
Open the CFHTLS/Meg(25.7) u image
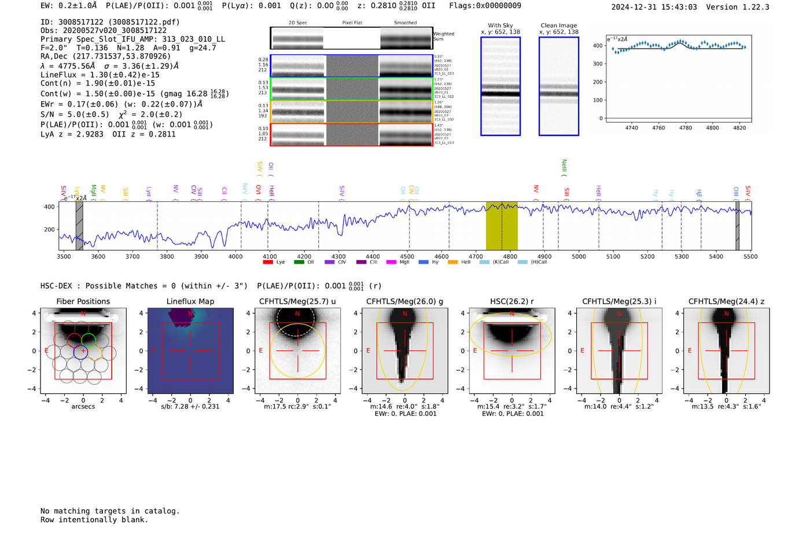[297, 351]
